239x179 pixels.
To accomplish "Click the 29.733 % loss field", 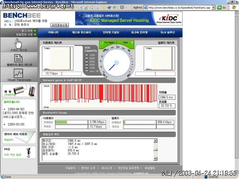I will (167, 106).
